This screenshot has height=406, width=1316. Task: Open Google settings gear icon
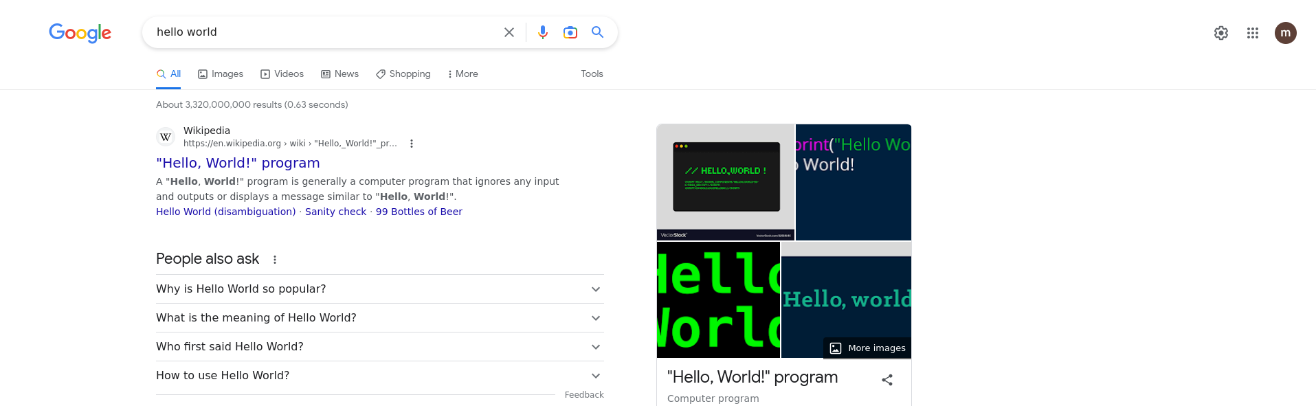point(1220,33)
